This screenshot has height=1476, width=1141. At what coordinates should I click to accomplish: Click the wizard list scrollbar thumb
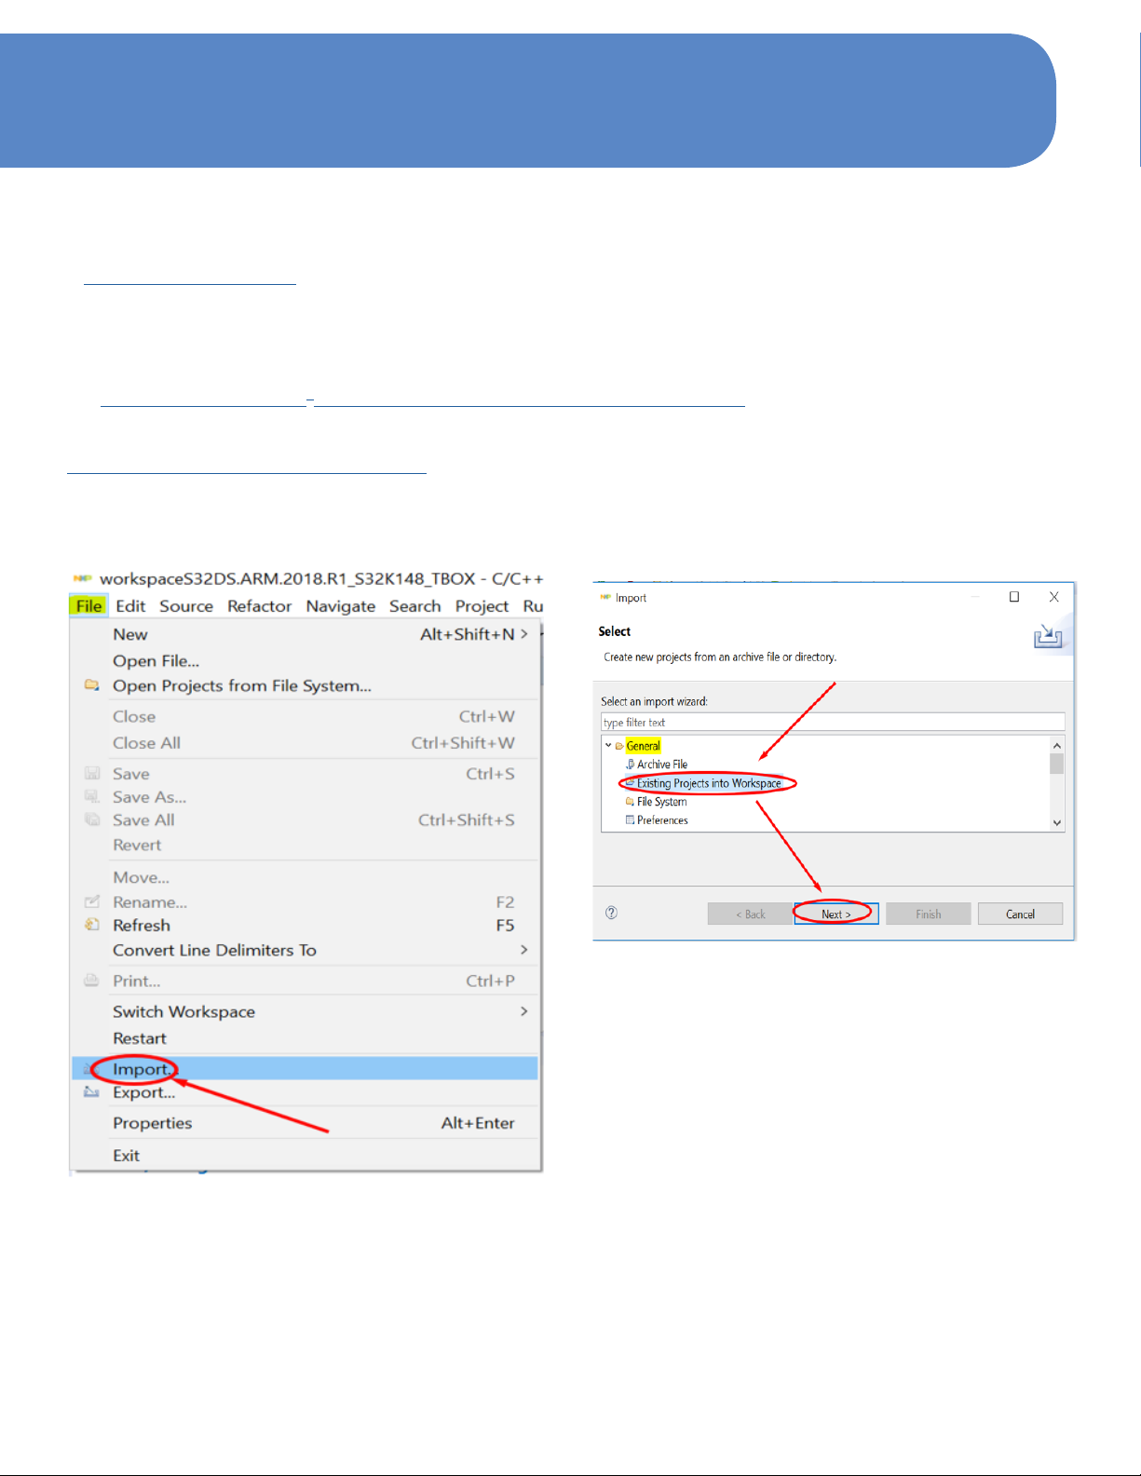(1056, 764)
